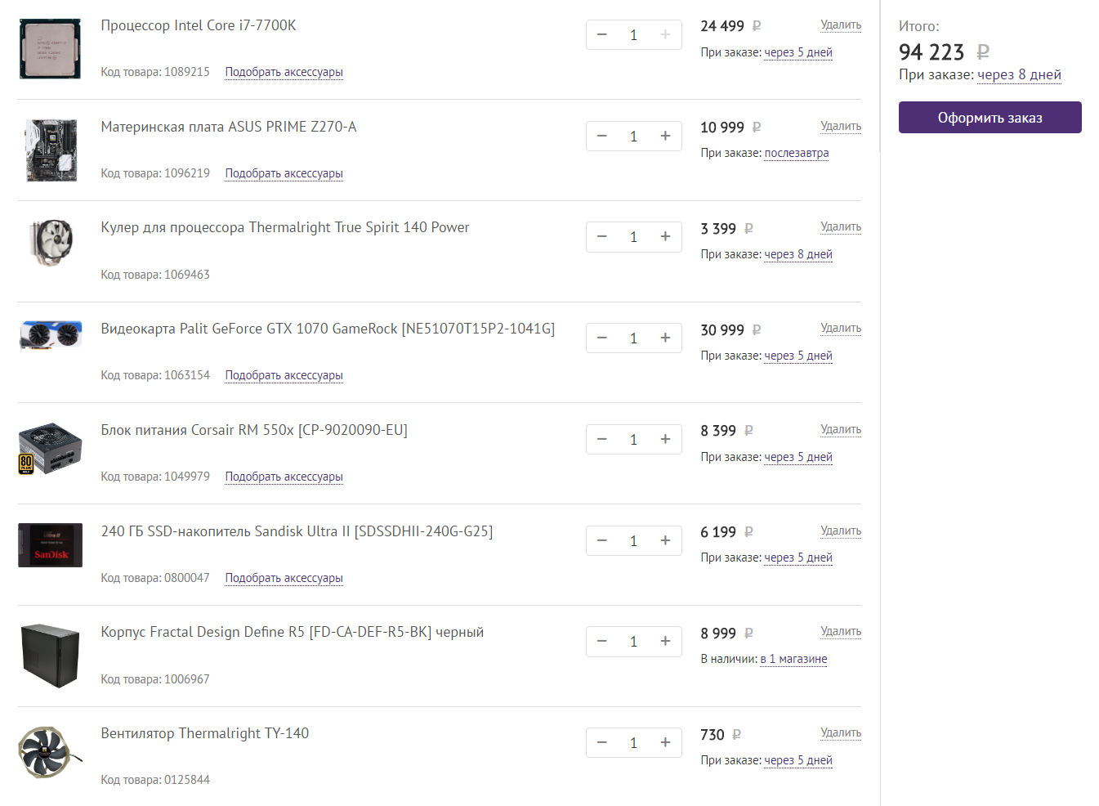This screenshot has height=806, width=1099.
Task: Click quantity field for Thermalright TY-140
Action: tap(633, 743)
